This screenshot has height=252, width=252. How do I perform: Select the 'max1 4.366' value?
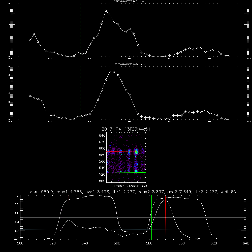tap(70, 192)
